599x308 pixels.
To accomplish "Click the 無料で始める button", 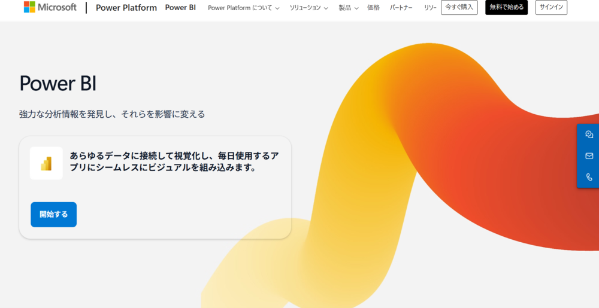I will coord(507,7).
